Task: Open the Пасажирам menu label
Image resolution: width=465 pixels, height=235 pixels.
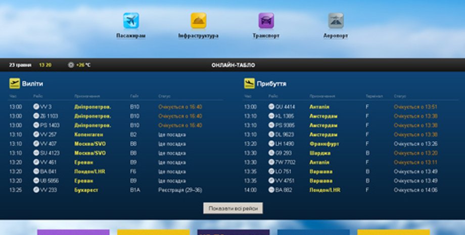Action: coord(131,36)
